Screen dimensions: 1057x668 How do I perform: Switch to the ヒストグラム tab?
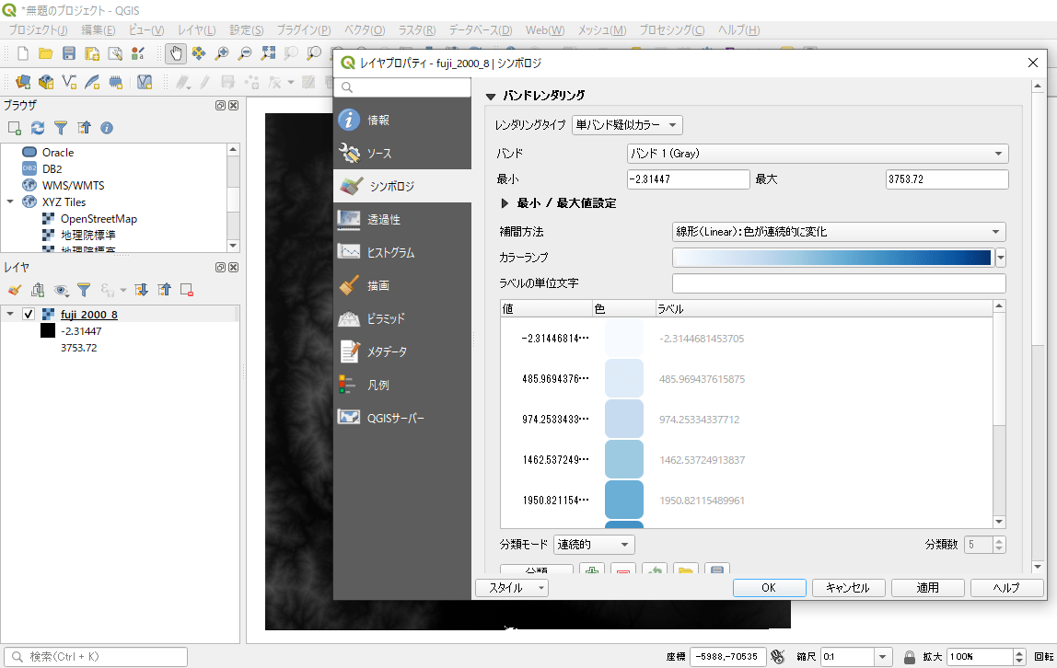[x=402, y=252]
